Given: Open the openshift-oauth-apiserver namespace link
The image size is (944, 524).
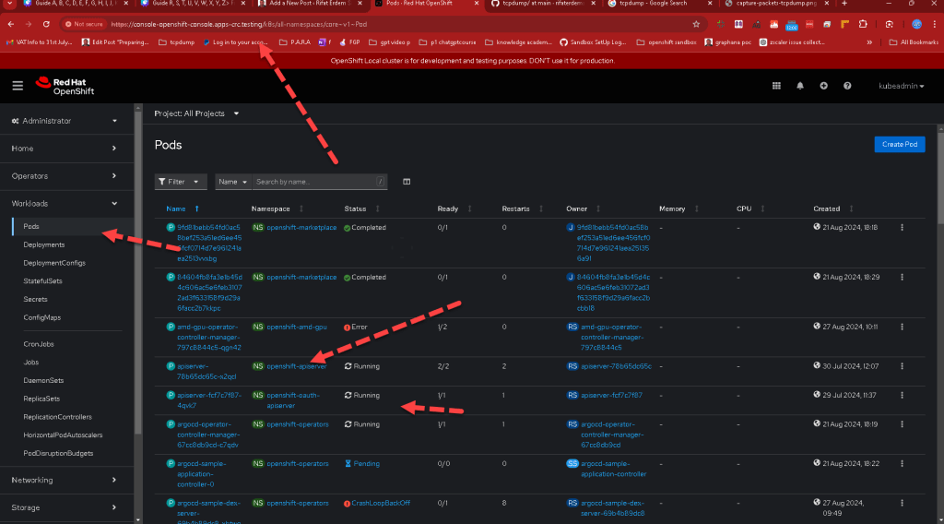Looking at the screenshot, I should pyautogui.click(x=293, y=400).
